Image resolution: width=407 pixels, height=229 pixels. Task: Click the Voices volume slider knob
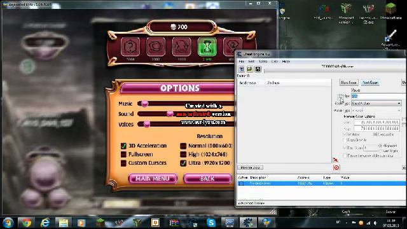[x=147, y=124]
